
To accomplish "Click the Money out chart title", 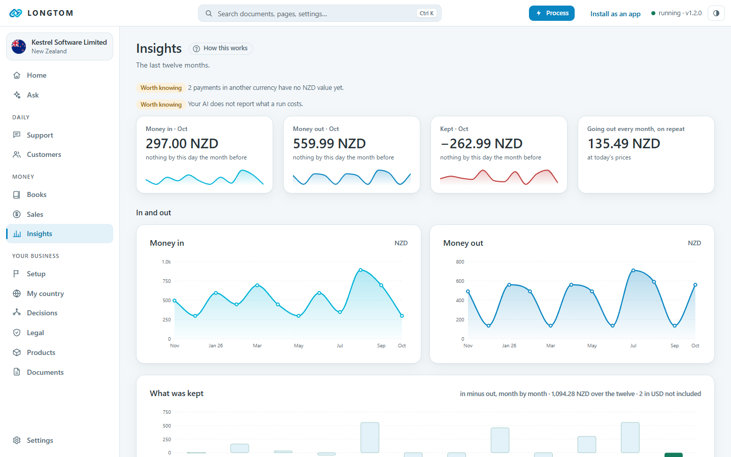I will pyautogui.click(x=463, y=243).
